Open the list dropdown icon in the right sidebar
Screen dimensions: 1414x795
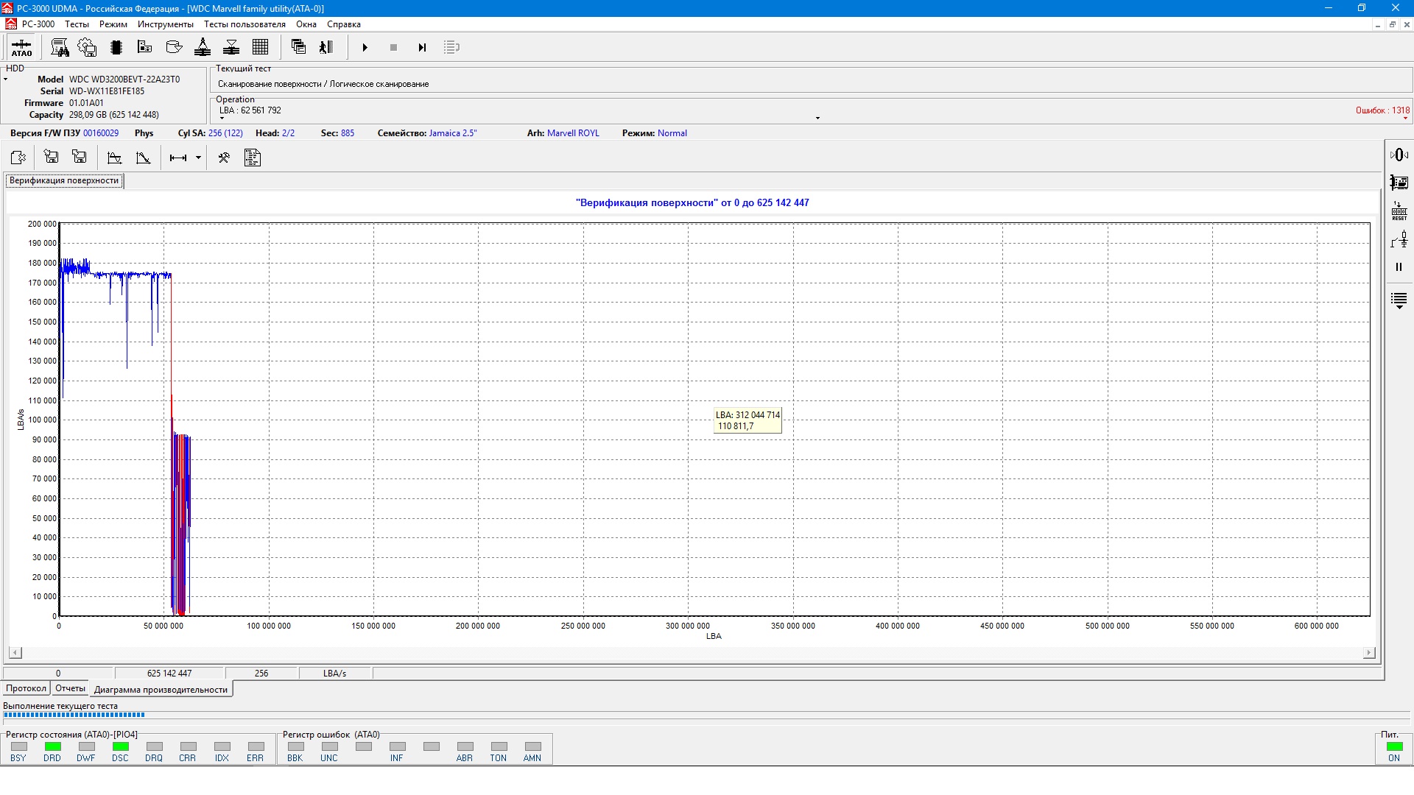tap(1399, 300)
